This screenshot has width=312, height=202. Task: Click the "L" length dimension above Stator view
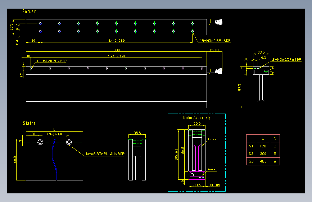54,130
